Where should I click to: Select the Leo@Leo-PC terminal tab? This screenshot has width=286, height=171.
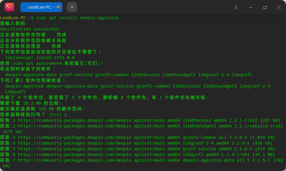pyautogui.click(x=41, y=7)
